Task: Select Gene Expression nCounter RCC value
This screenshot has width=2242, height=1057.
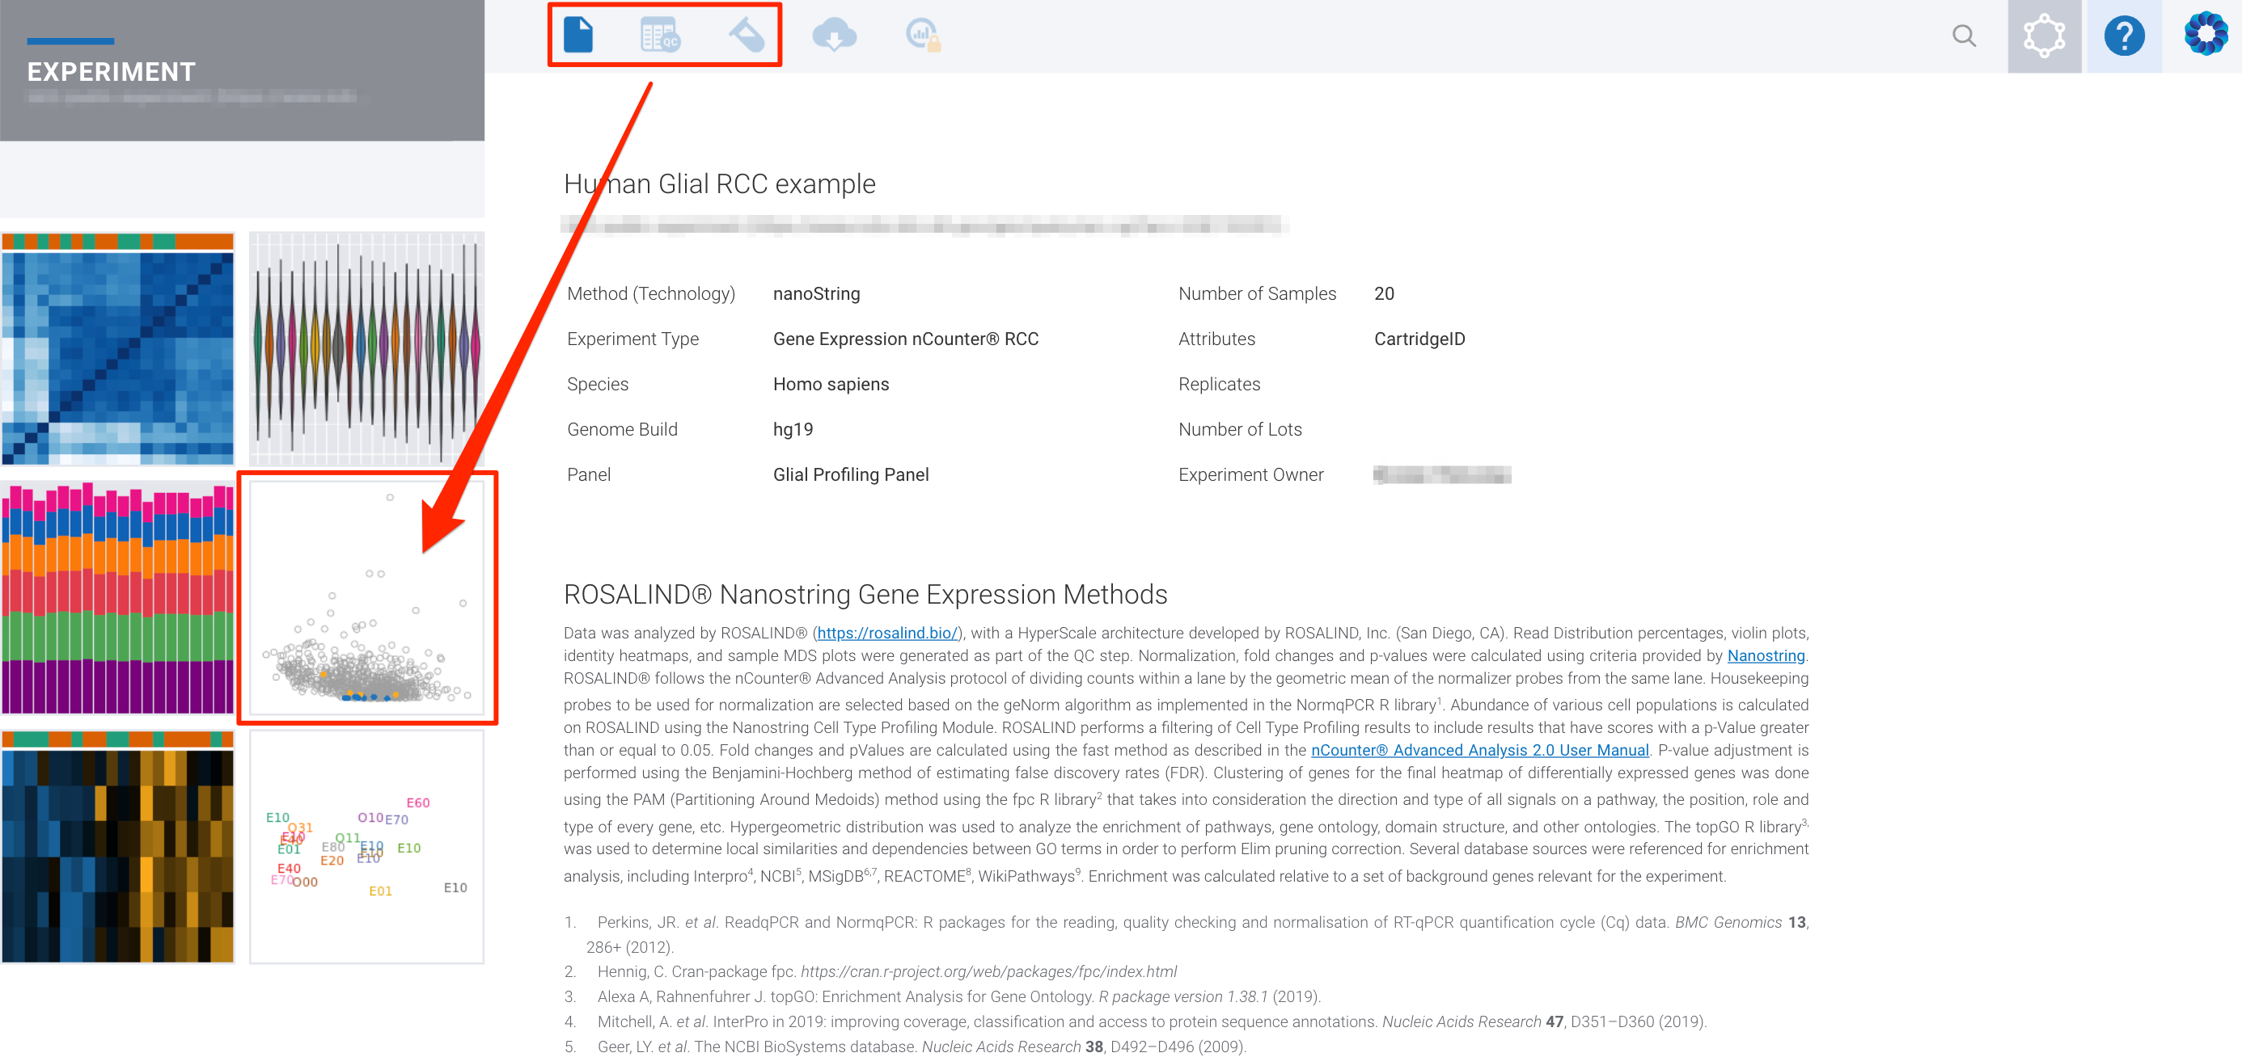Action: [906, 339]
